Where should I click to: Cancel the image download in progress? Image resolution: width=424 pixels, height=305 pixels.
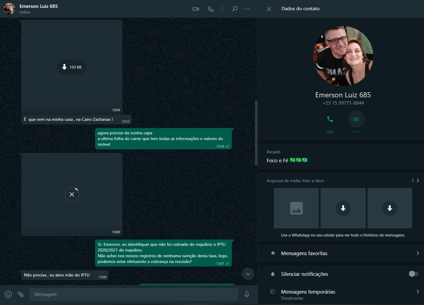coord(72,194)
